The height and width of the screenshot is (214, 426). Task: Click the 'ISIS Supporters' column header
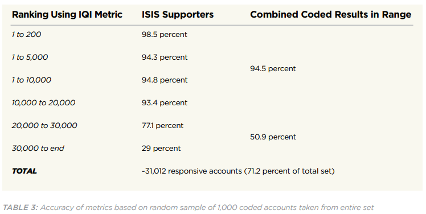point(178,14)
